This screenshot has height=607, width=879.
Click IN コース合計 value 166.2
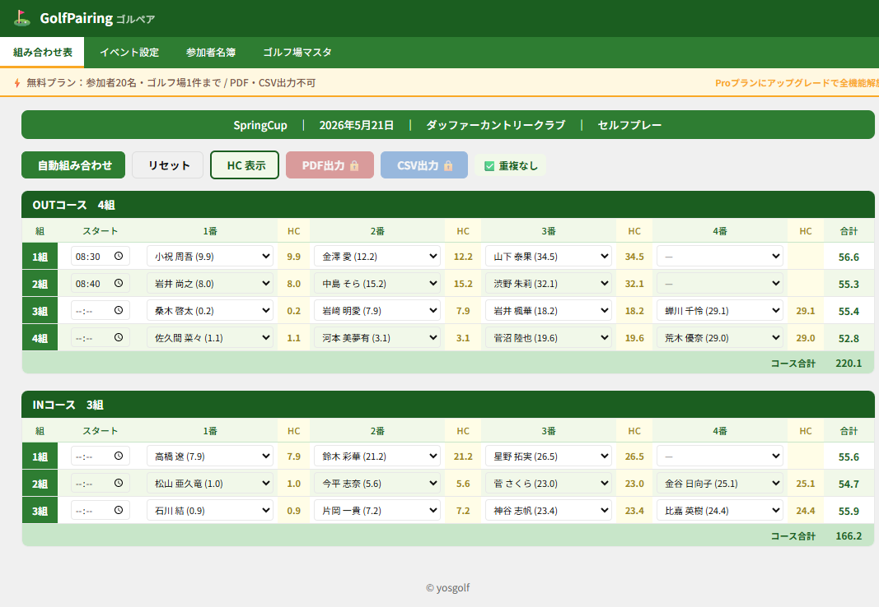tap(849, 536)
